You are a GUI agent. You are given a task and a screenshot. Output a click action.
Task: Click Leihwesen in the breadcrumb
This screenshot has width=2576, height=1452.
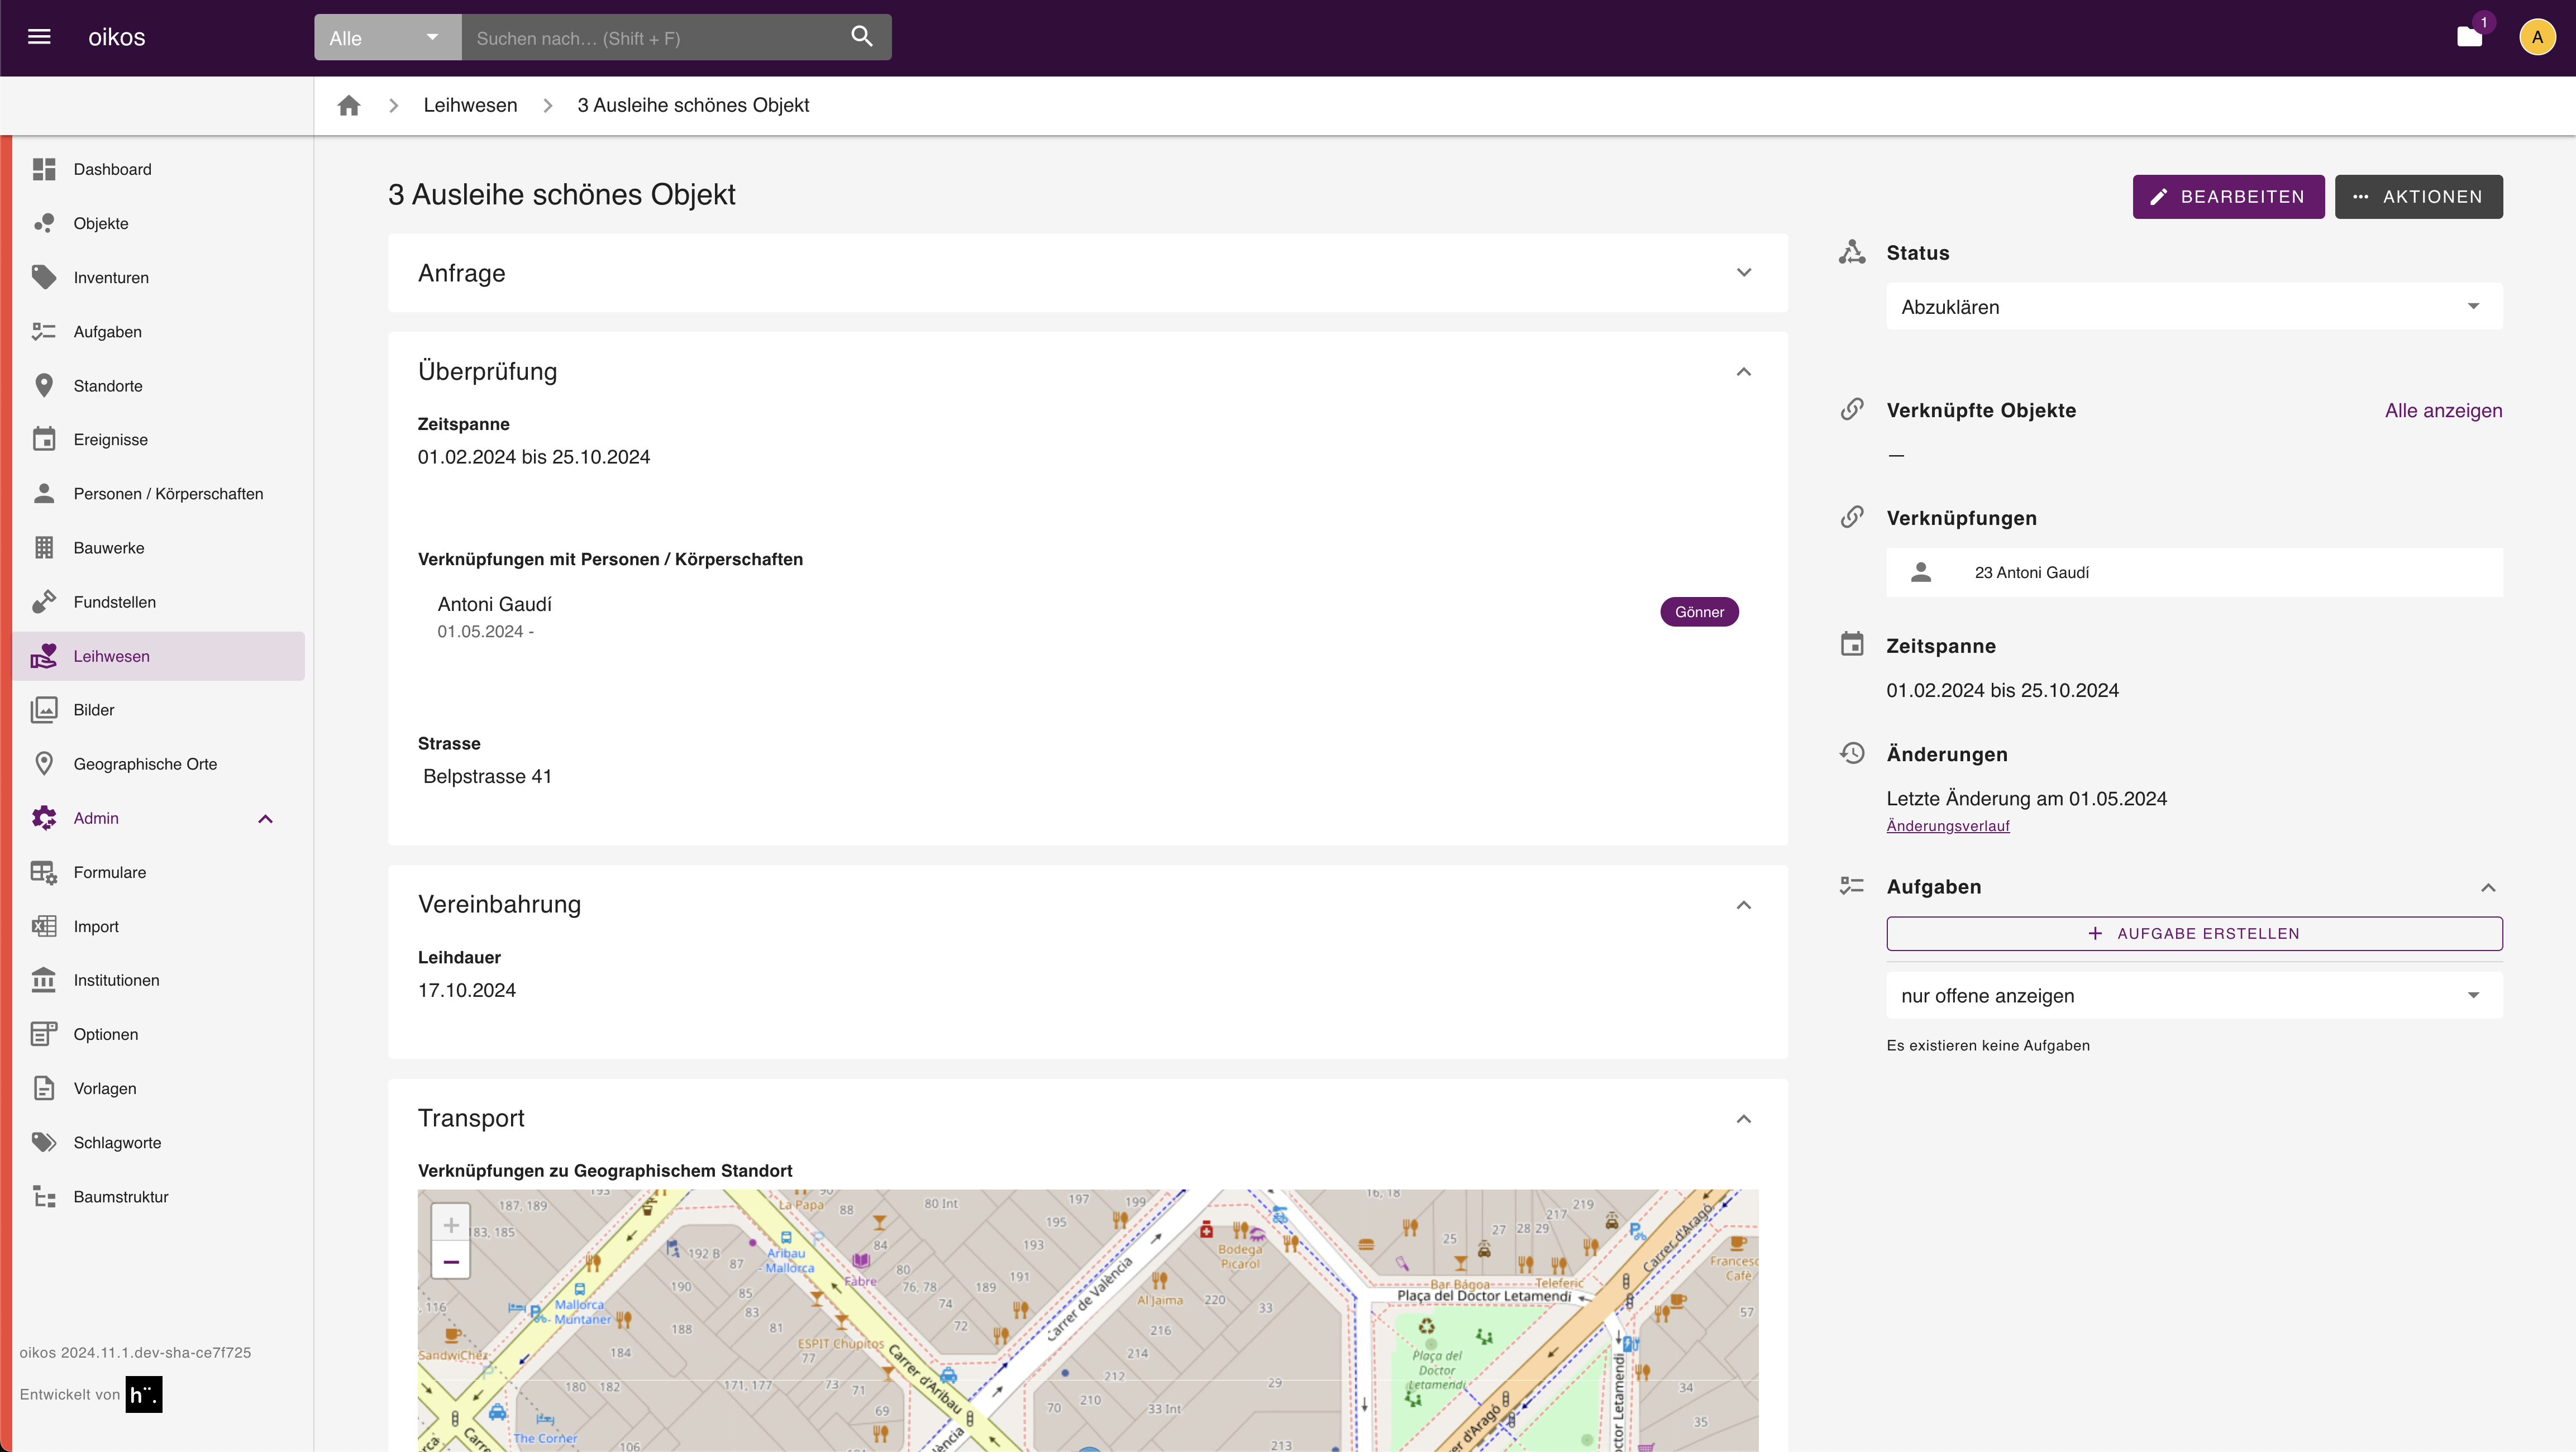pyautogui.click(x=470, y=105)
